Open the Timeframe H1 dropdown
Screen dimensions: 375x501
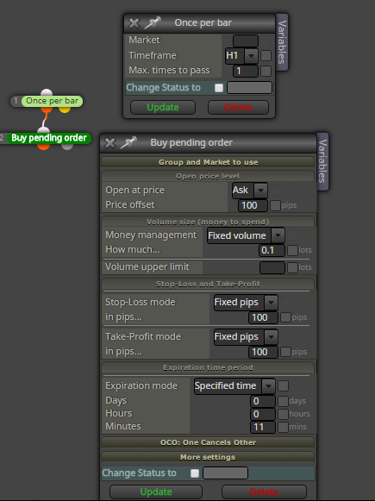coord(241,55)
